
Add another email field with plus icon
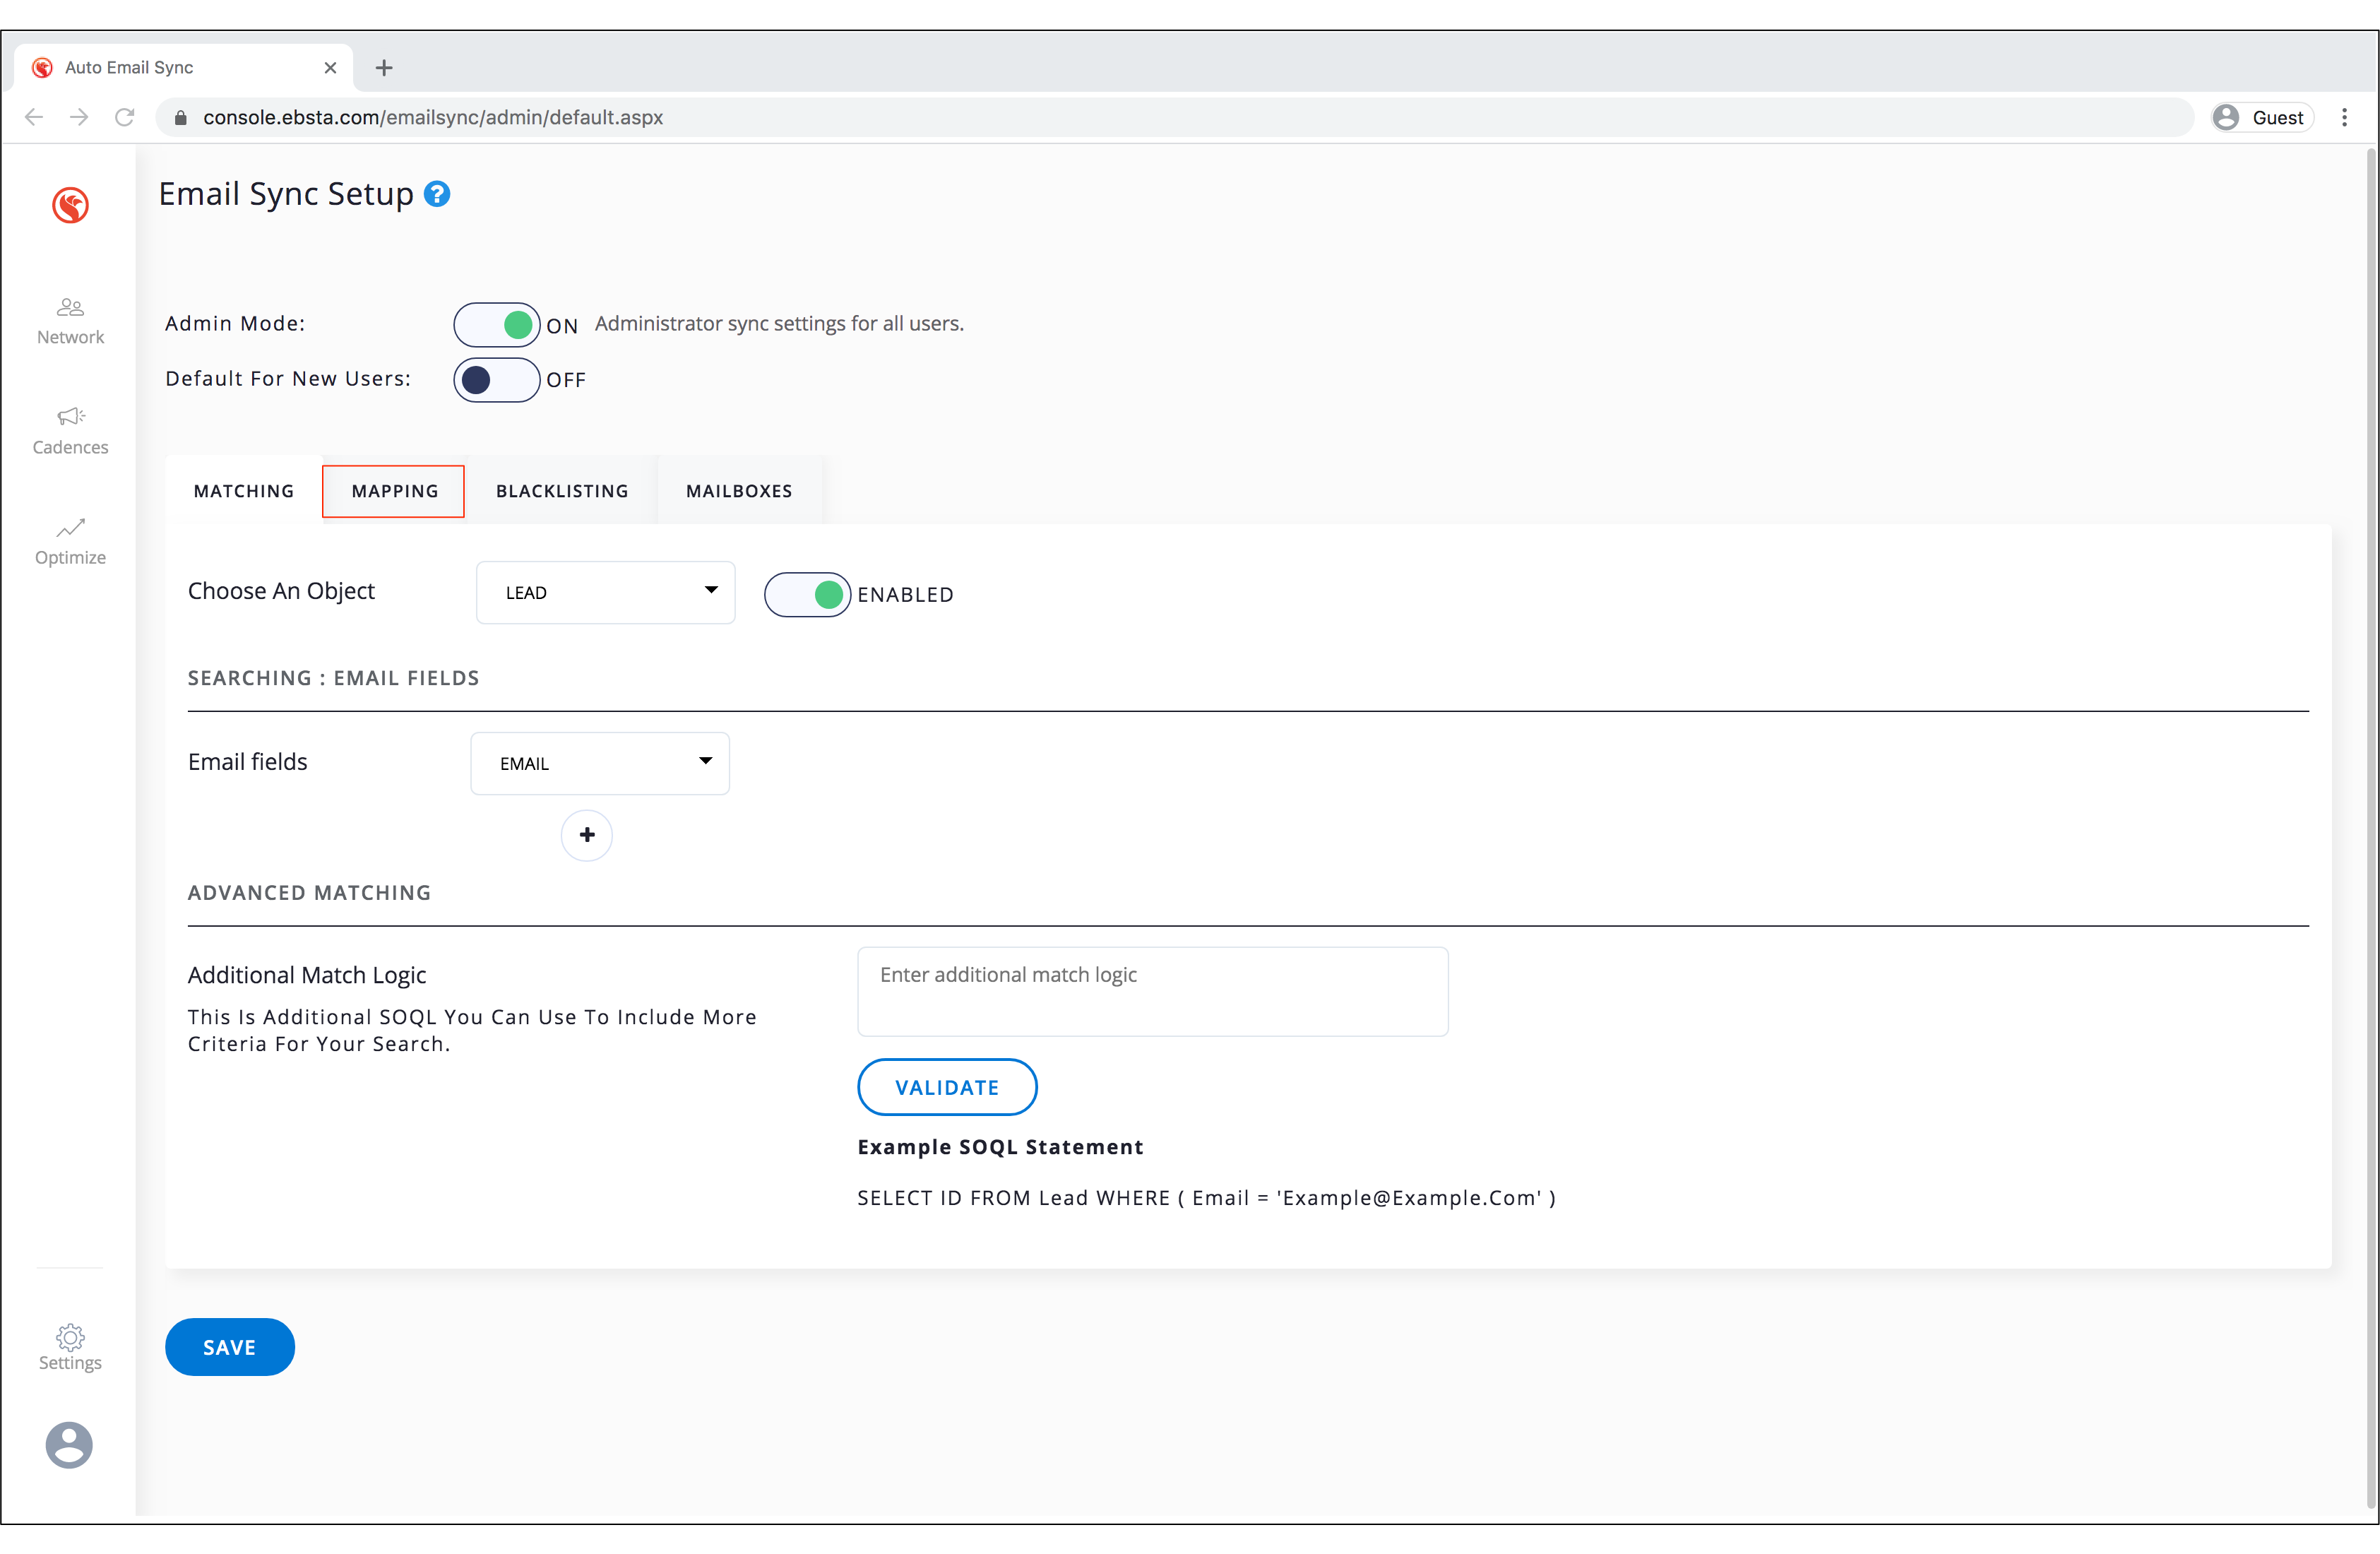[x=587, y=835]
